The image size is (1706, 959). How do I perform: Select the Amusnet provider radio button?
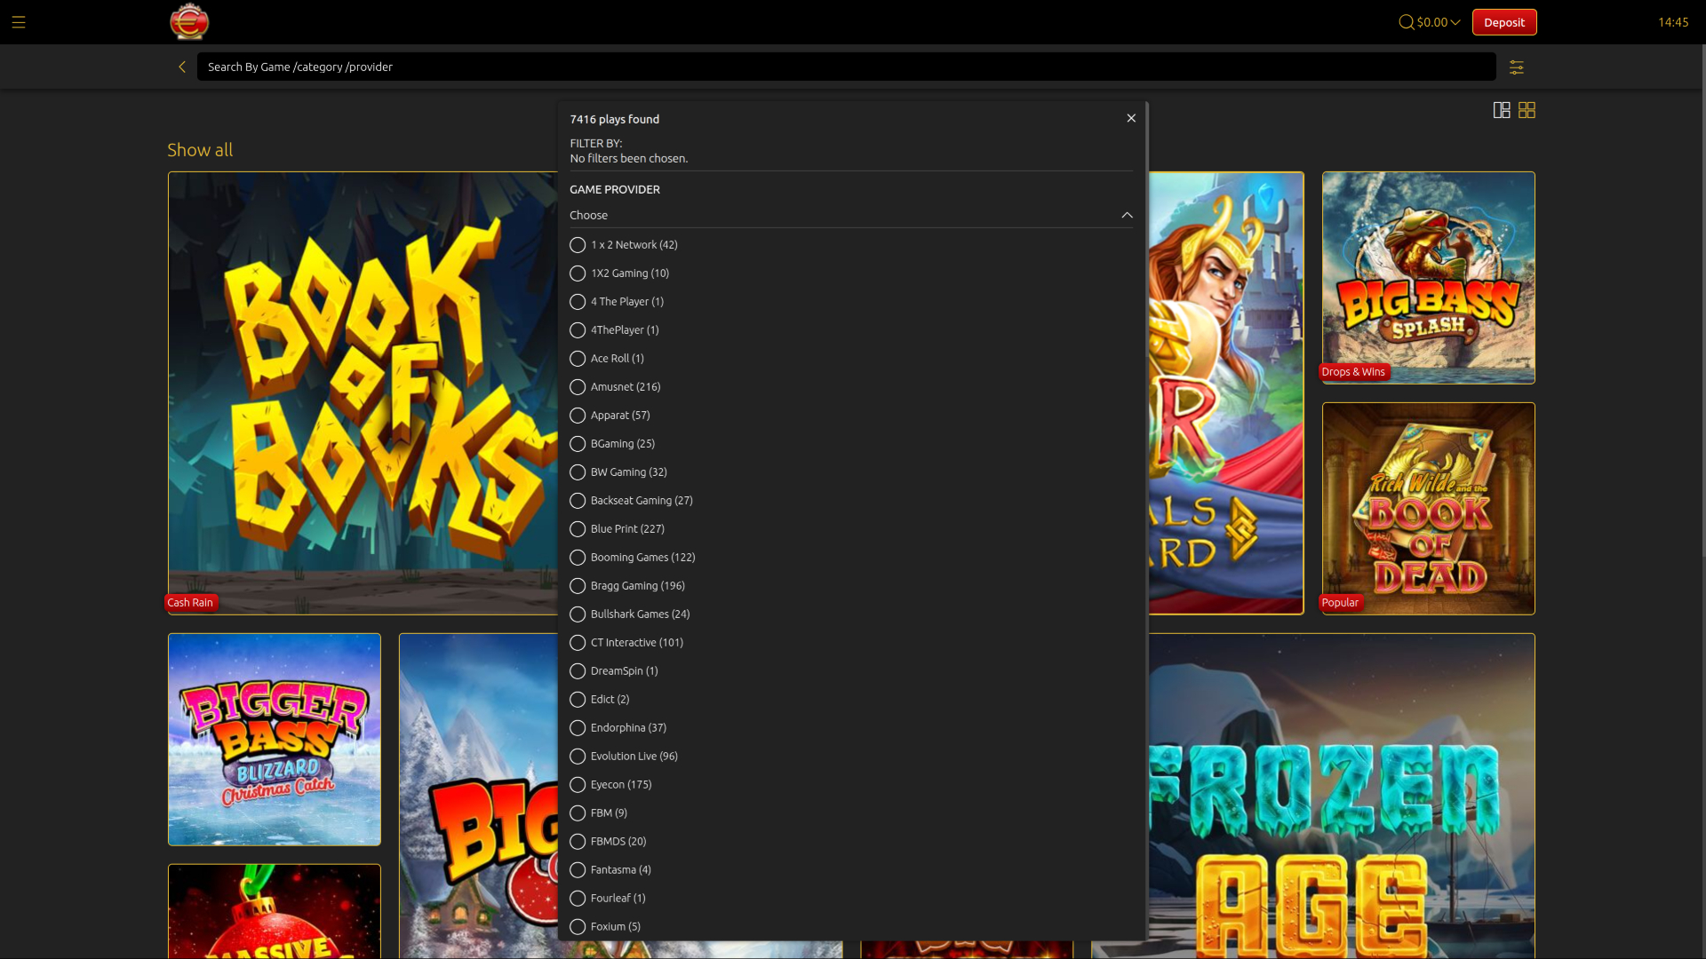[x=578, y=387]
